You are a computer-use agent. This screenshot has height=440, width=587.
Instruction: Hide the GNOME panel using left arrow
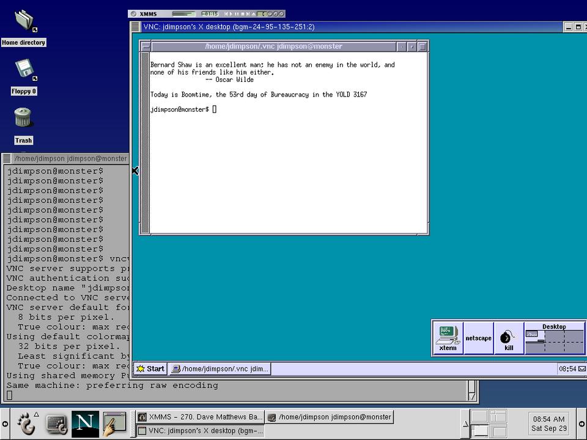pyautogui.click(x=5, y=424)
